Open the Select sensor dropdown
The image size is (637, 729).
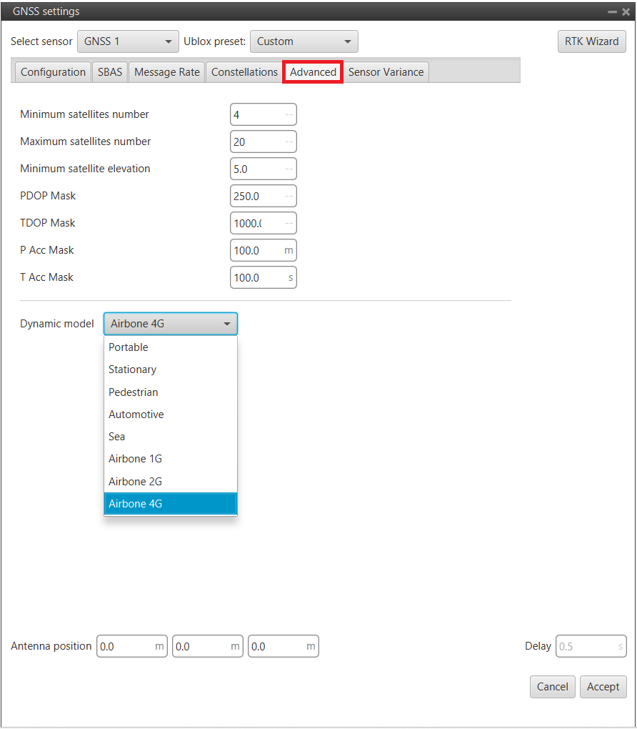127,41
